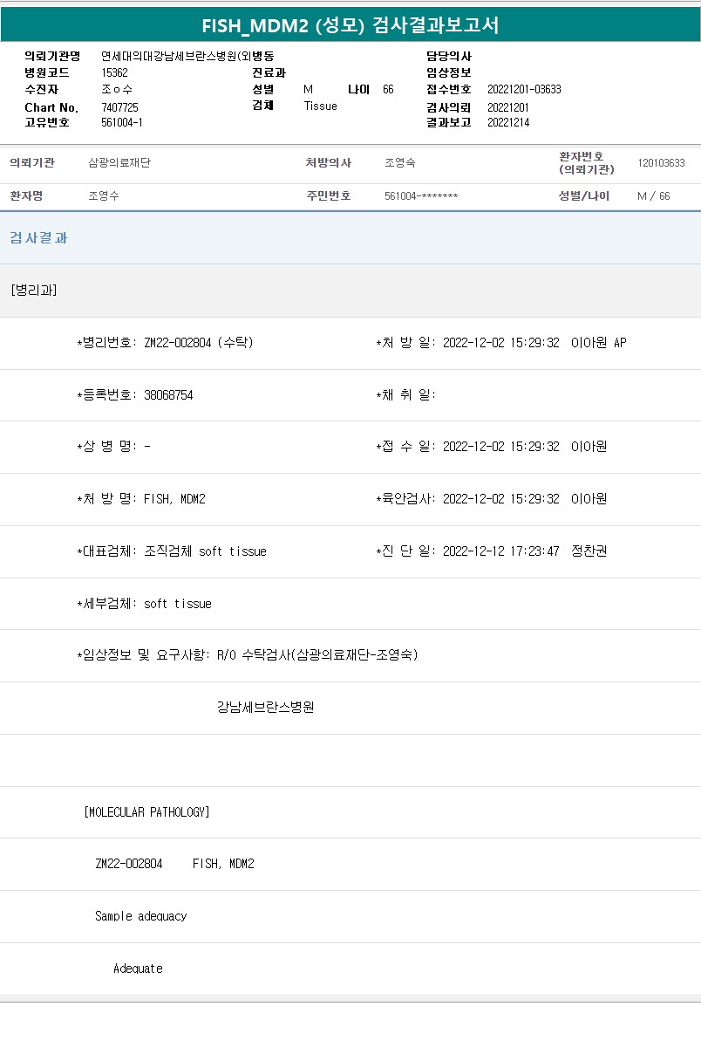Click the '*채 취 일:' label

(x=405, y=395)
